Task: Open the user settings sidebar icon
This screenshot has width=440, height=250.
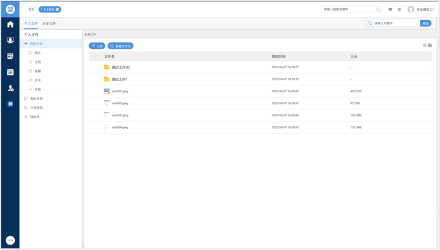Action: coord(10,88)
